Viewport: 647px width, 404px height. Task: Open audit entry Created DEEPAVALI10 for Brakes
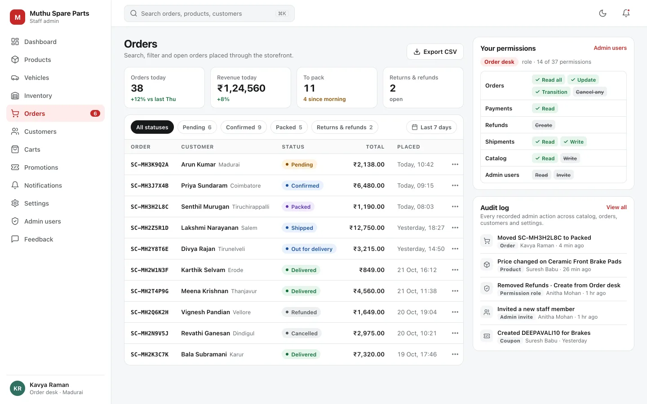554,337
